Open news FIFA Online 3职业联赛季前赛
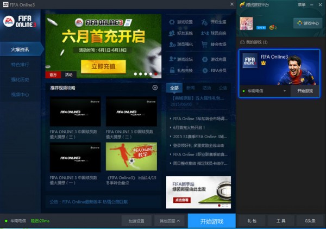326x229 pixels. tap(200, 154)
